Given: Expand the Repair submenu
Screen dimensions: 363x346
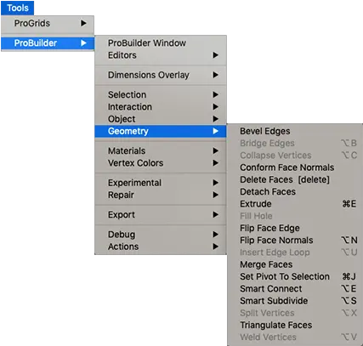Looking at the screenshot, I should (x=161, y=195).
